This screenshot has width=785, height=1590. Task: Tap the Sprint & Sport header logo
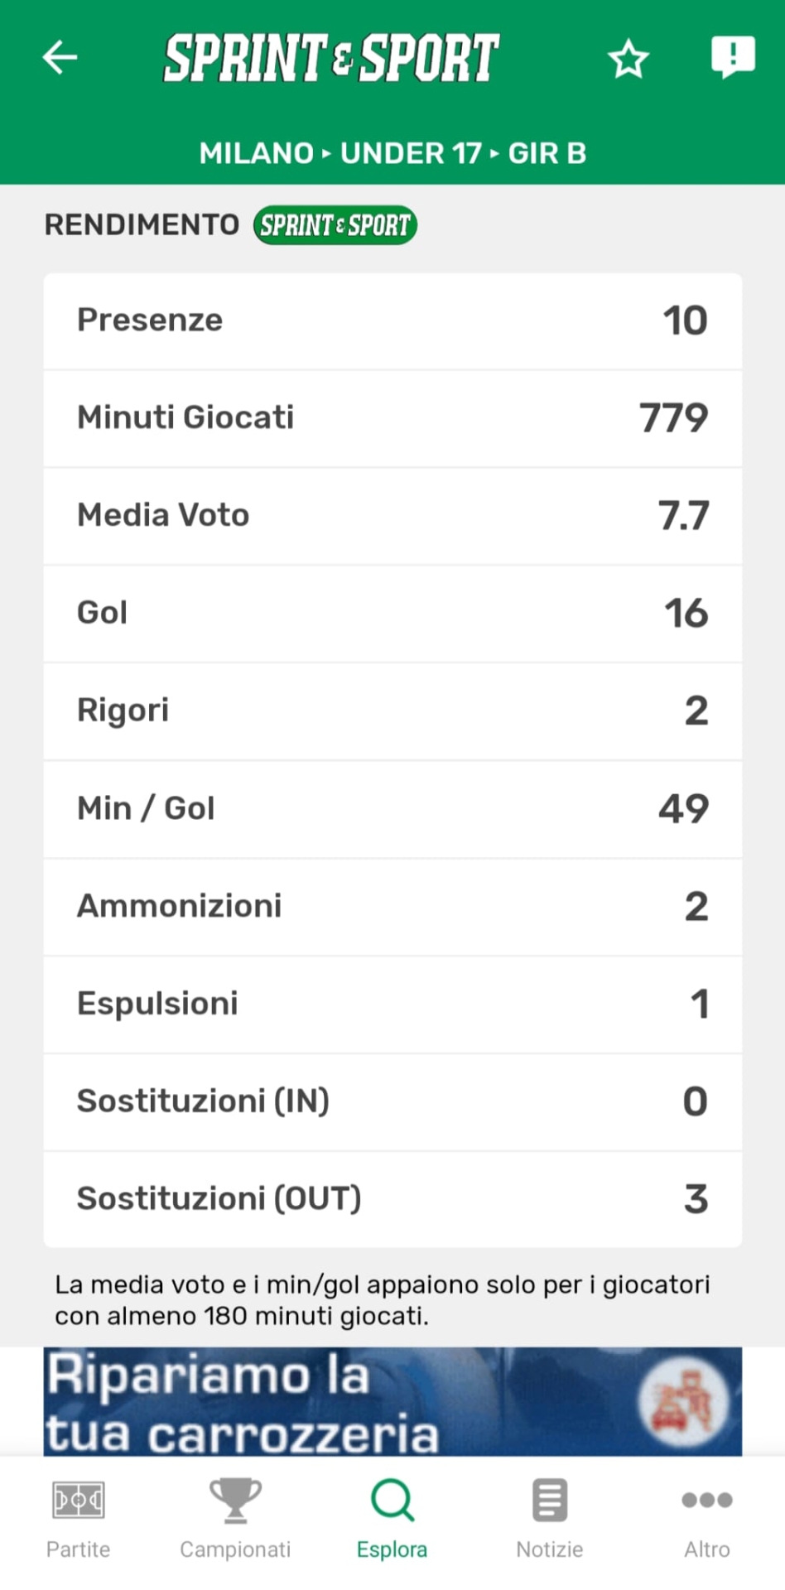click(x=331, y=58)
